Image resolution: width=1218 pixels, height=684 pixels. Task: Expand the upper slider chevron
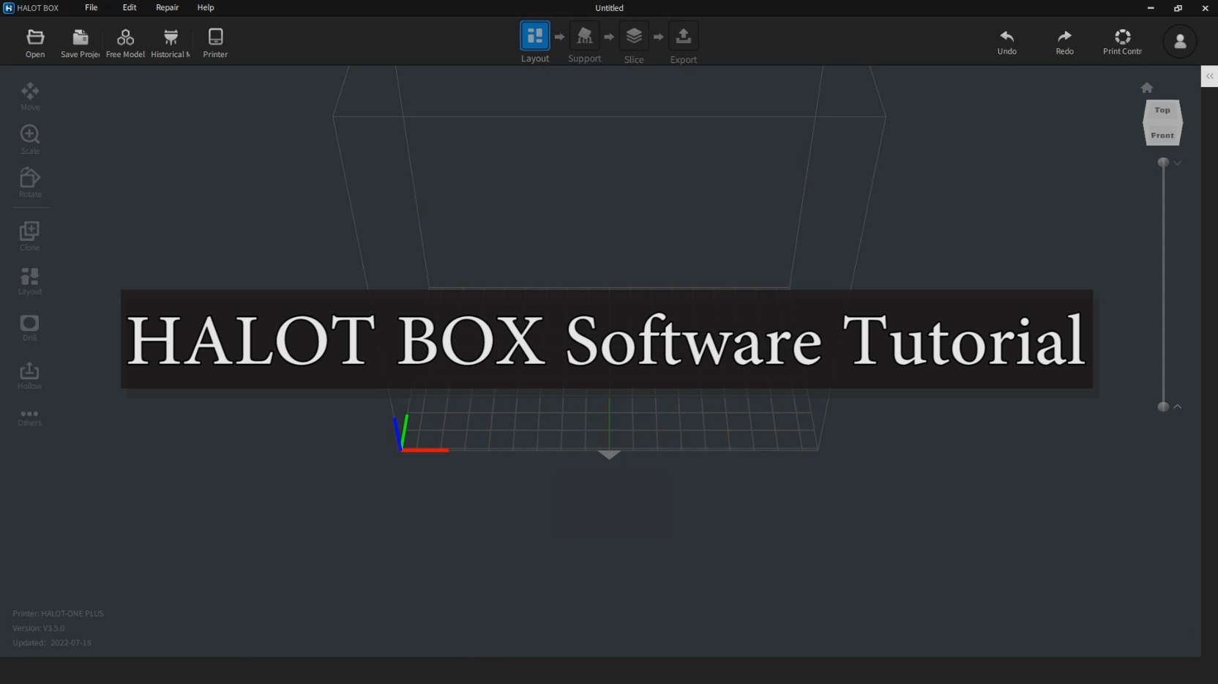click(1178, 163)
